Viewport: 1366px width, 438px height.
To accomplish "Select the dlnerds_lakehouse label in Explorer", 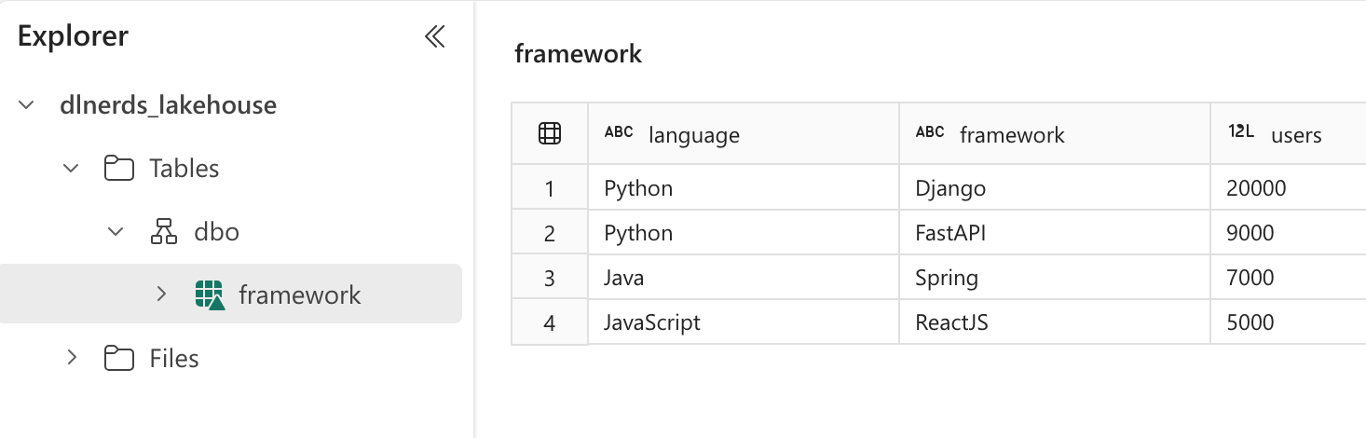I will coord(168,105).
